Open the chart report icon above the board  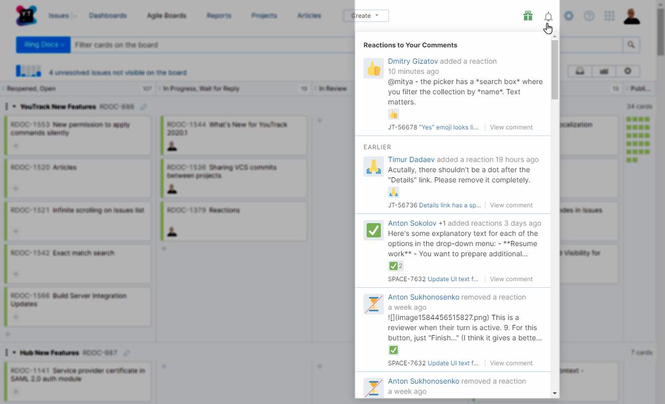[x=604, y=71]
